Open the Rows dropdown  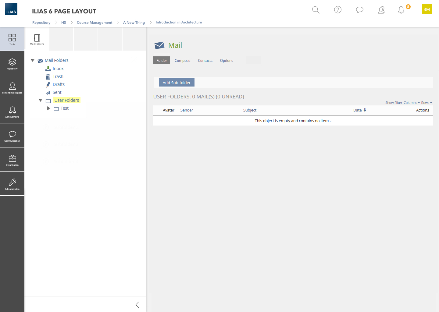[426, 103]
